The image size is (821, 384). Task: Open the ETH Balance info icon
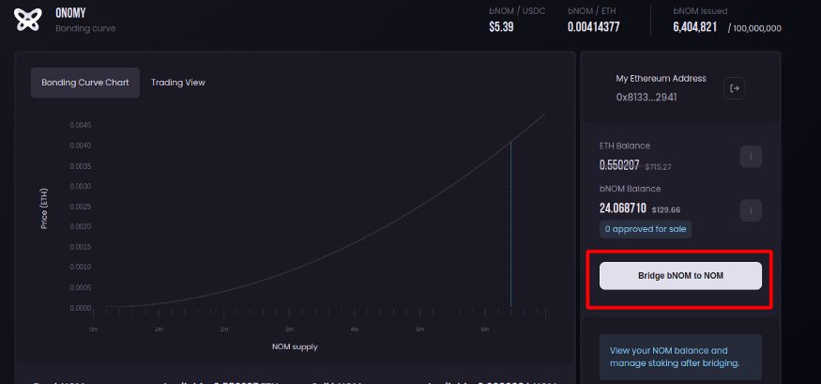[750, 157]
